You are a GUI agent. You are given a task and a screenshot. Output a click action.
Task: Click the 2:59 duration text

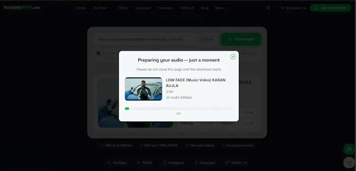[169, 92]
